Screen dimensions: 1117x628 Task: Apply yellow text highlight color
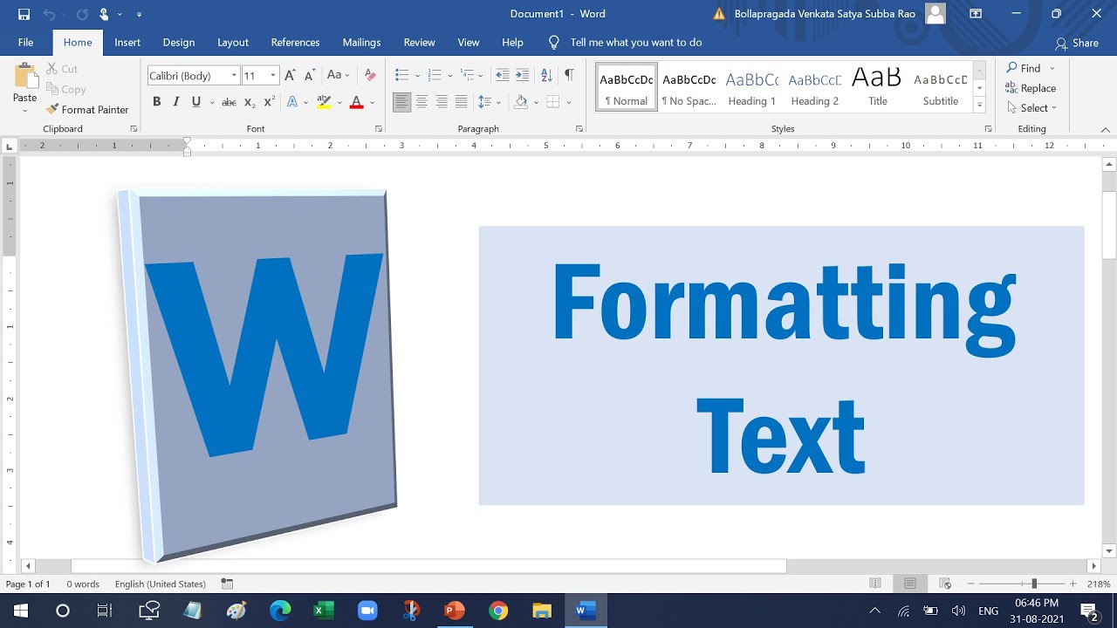pyautogui.click(x=324, y=102)
